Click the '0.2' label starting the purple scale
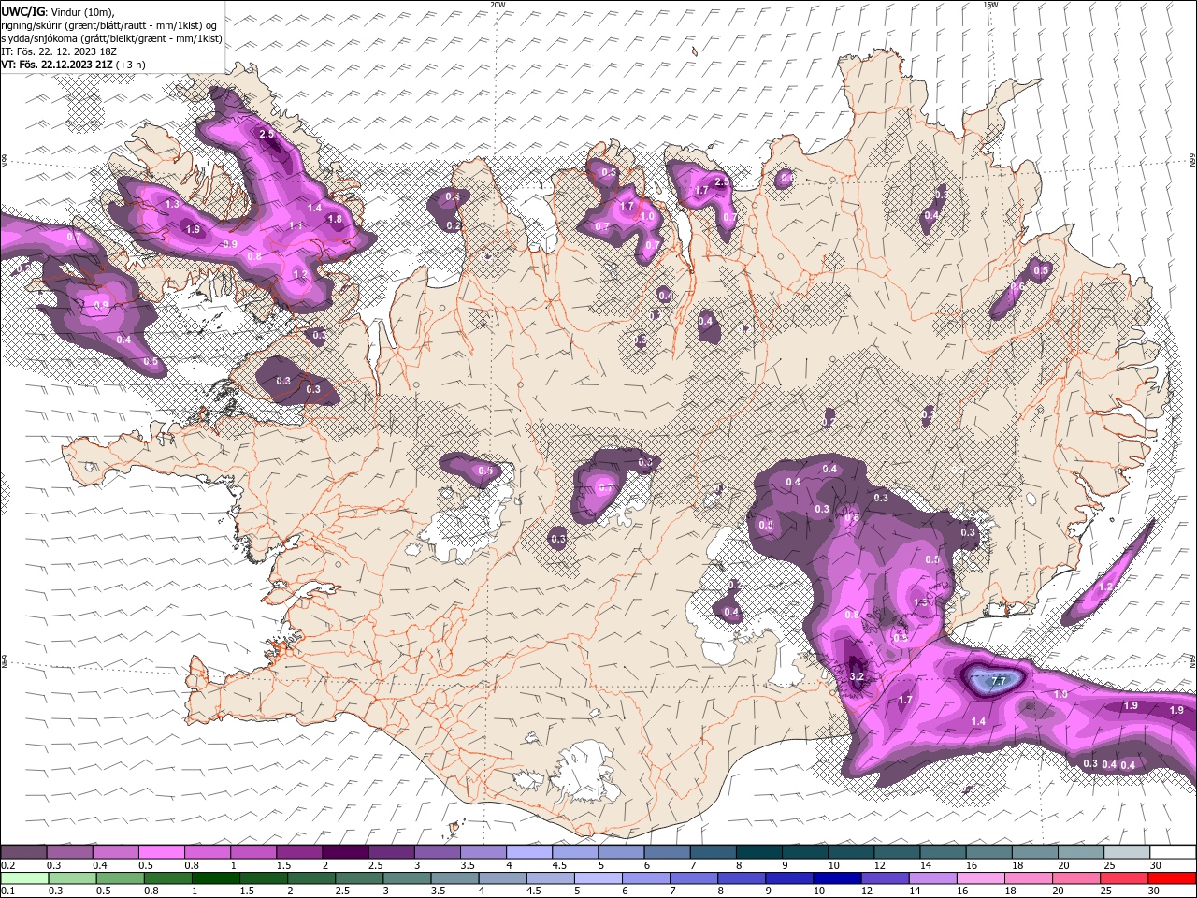 (8, 865)
